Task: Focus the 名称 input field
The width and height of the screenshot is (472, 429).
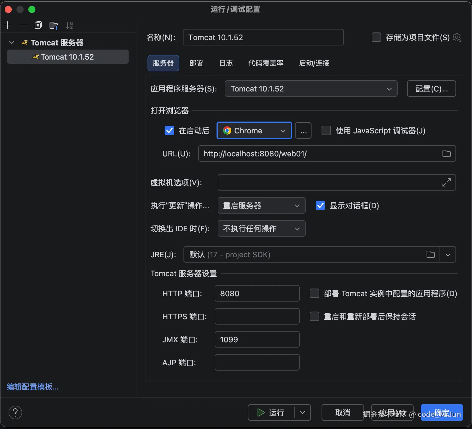Action: [x=263, y=37]
